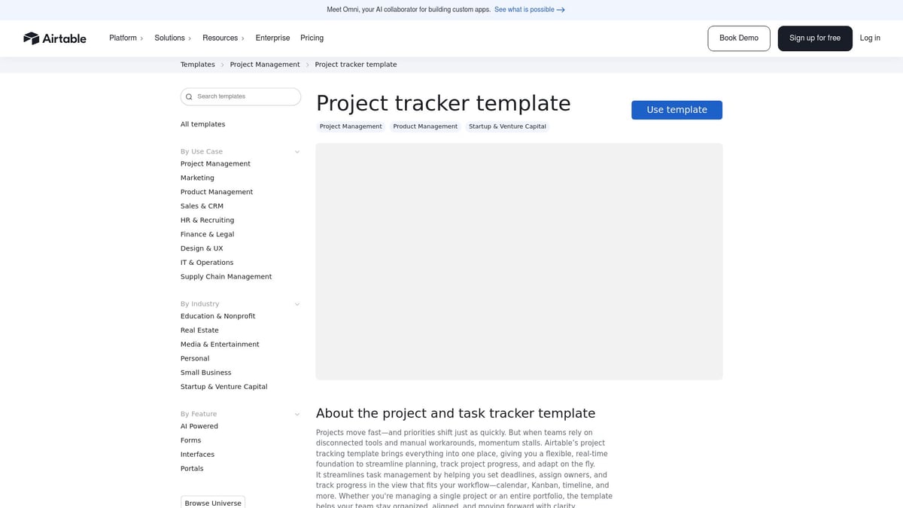Click the Templates breadcrumb link
Viewport: 903px width, 508px height.
197,64
